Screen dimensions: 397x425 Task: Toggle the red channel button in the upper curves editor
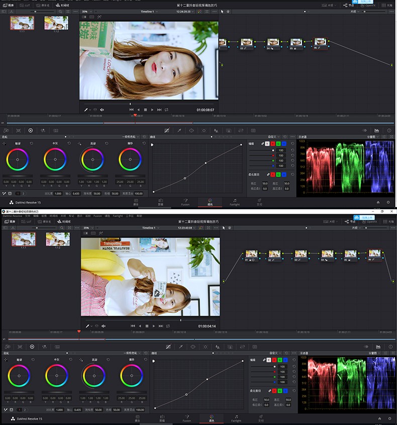[x=273, y=144]
